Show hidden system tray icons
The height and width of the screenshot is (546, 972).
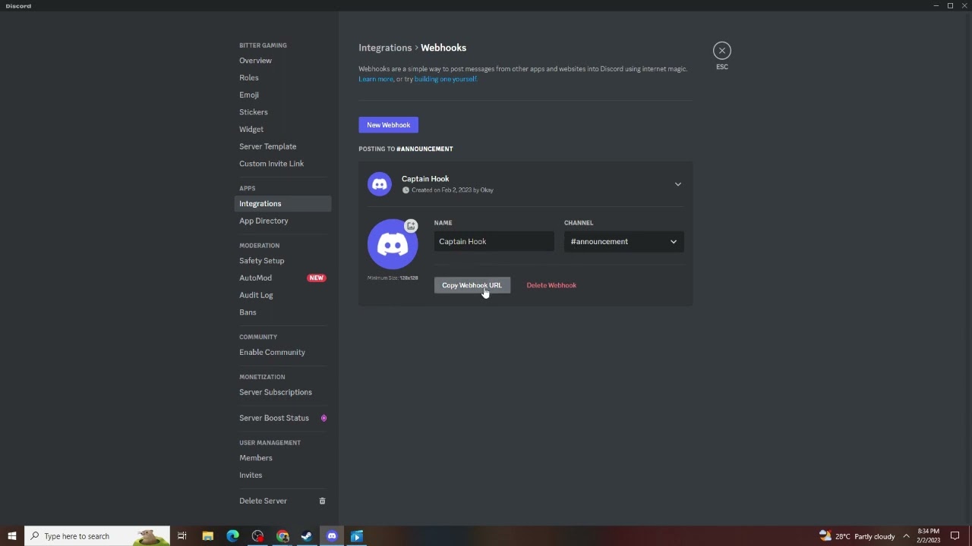pos(906,536)
